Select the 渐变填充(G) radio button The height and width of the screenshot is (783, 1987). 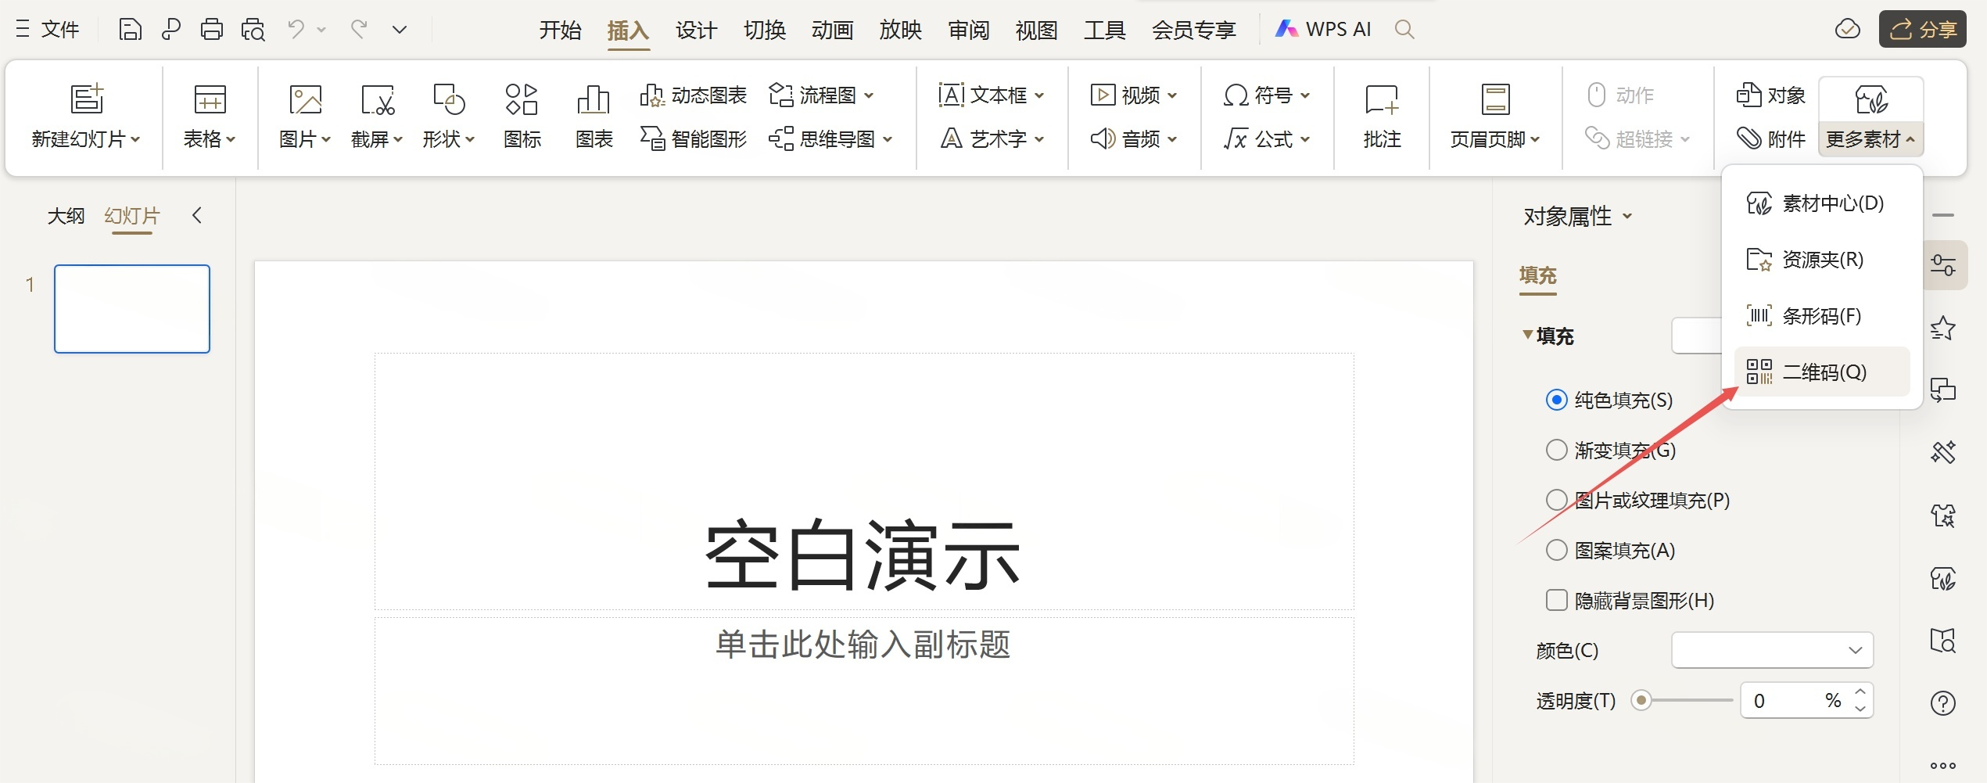pyautogui.click(x=1556, y=450)
